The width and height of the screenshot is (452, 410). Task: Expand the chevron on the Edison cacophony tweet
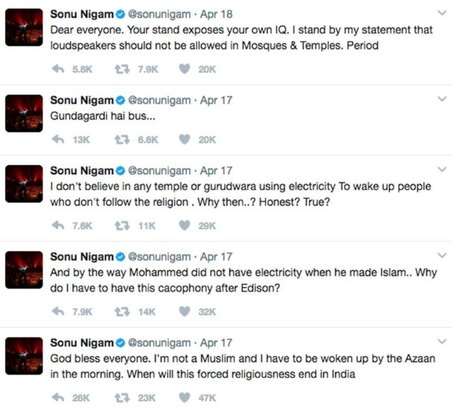coord(442,255)
